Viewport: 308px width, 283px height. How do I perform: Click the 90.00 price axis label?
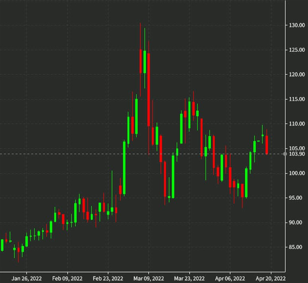tap(295, 223)
